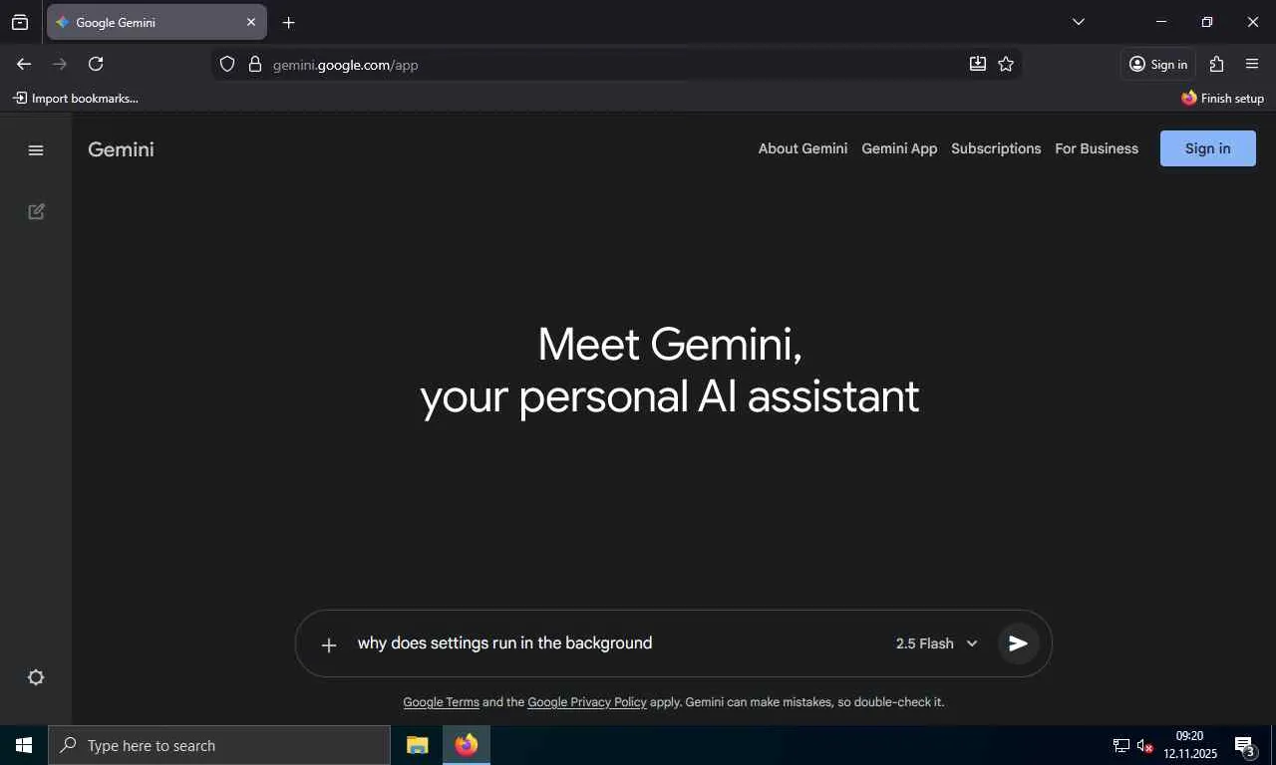Reload the Gemini page
This screenshot has width=1276, height=765.
pyautogui.click(x=96, y=64)
